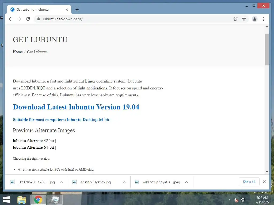Bookmark this page with the star icon

[244, 19]
